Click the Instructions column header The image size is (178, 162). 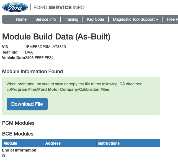(128, 143)
